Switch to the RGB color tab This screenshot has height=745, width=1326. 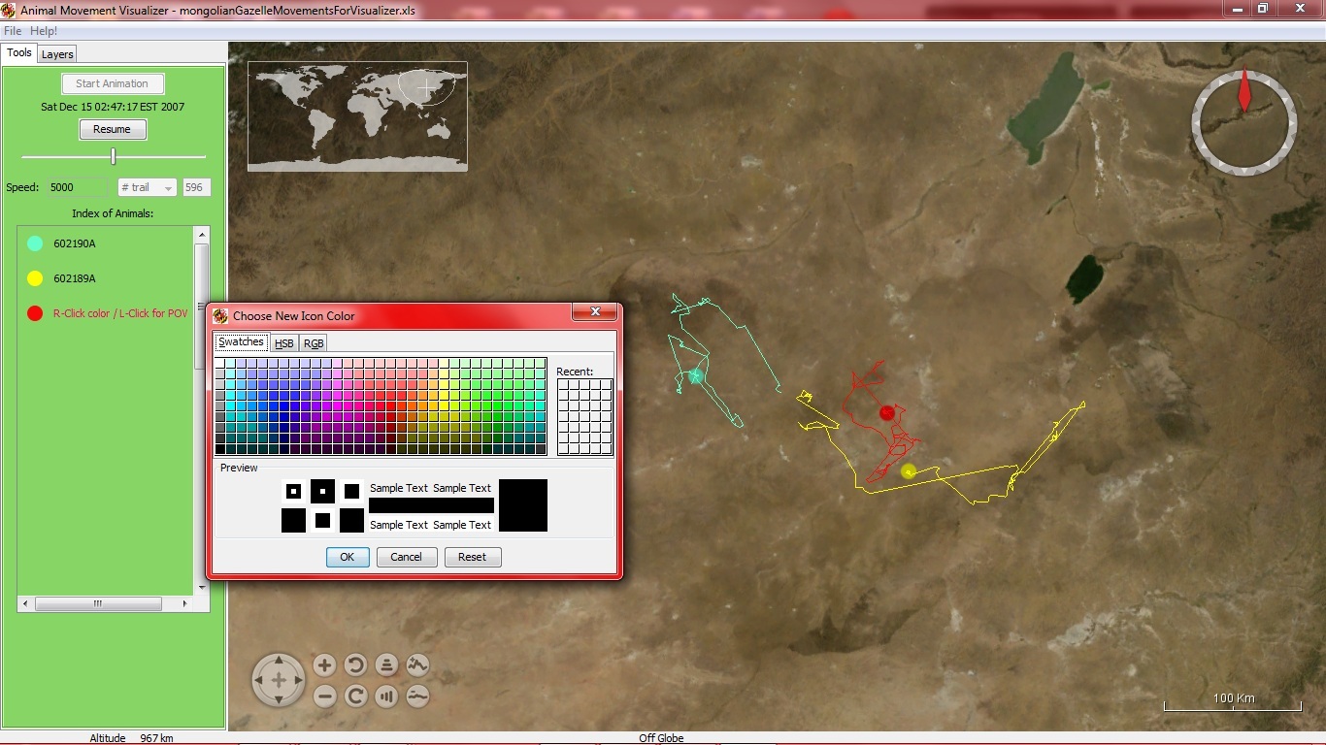(x=314, y=343)
